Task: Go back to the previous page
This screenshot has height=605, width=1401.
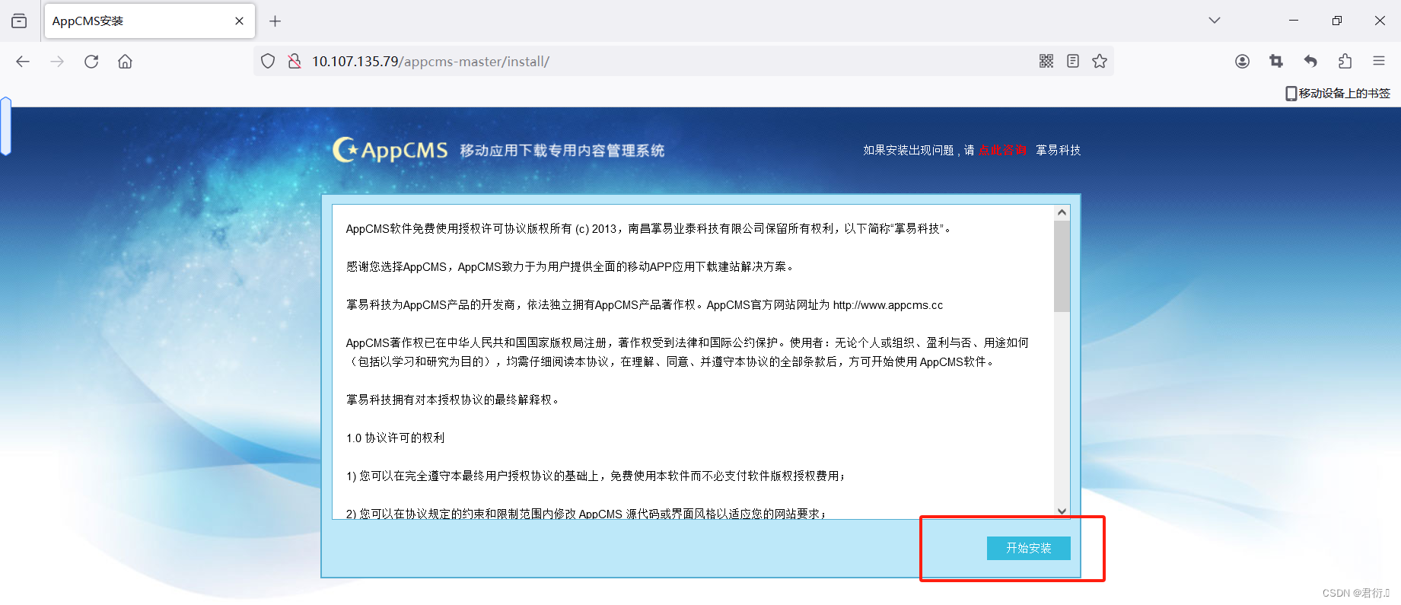Action: tap(23, 62)
